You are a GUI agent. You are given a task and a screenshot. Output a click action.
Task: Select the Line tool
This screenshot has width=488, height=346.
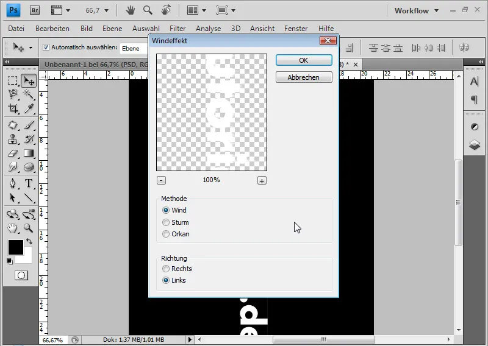pos(29,197)
